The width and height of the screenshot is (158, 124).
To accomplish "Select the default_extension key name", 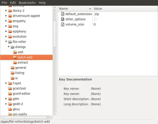I will (79, 14).
